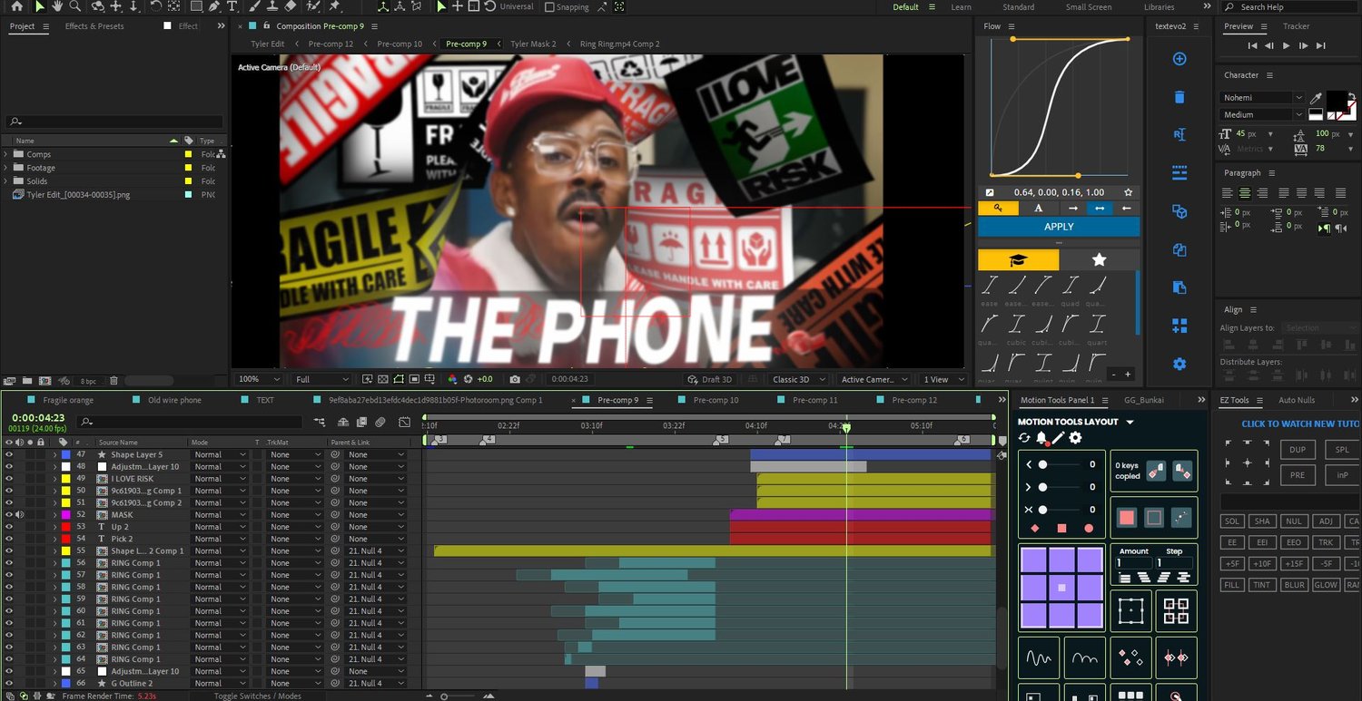This screenshot has height=701, width=1362.
Task: Select the Brush tool
Action: [254, 6]
